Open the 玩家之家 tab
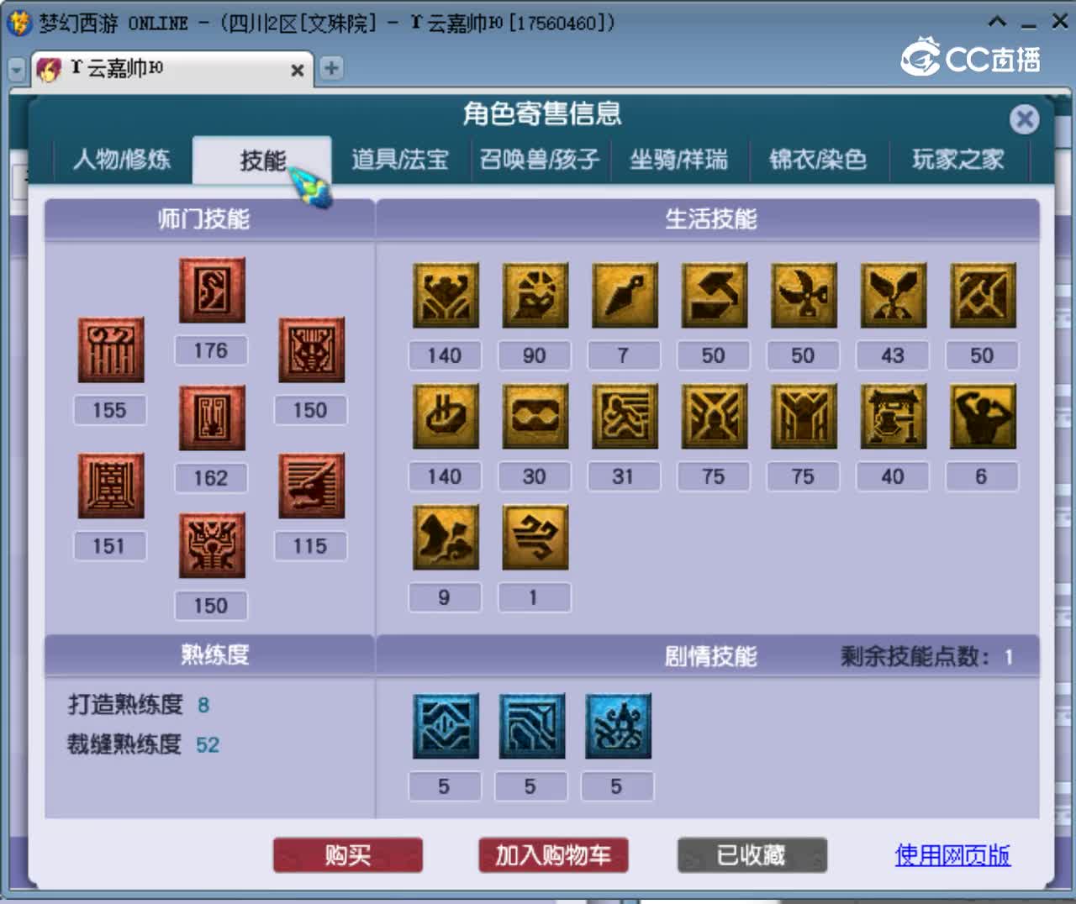The height and width of the screenshot is (904, 1076). pyautogui.click(x=958, y=160)
